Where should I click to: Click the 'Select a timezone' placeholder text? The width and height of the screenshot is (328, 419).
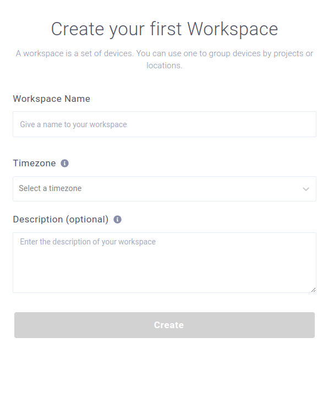pos(50,188)
